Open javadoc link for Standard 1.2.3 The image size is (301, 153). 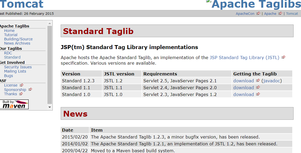coord(271,81)
